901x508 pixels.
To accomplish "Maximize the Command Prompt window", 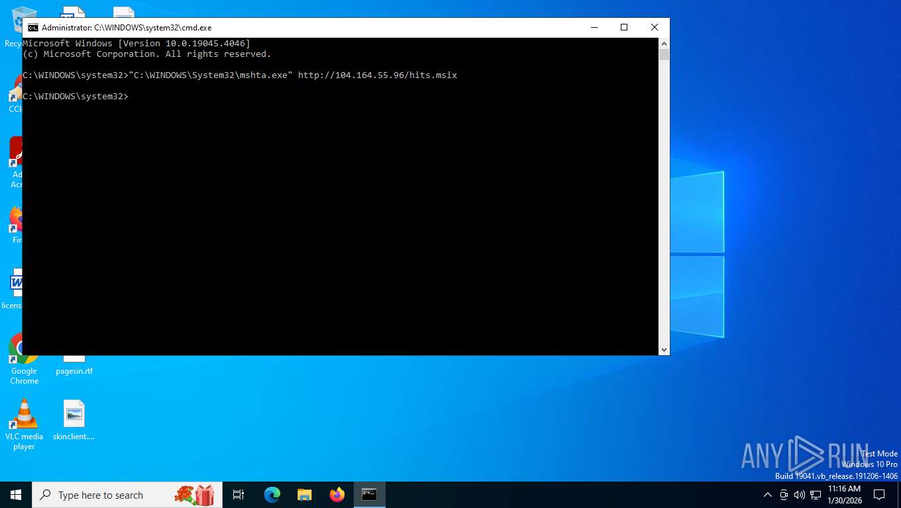I will [624, 27].
